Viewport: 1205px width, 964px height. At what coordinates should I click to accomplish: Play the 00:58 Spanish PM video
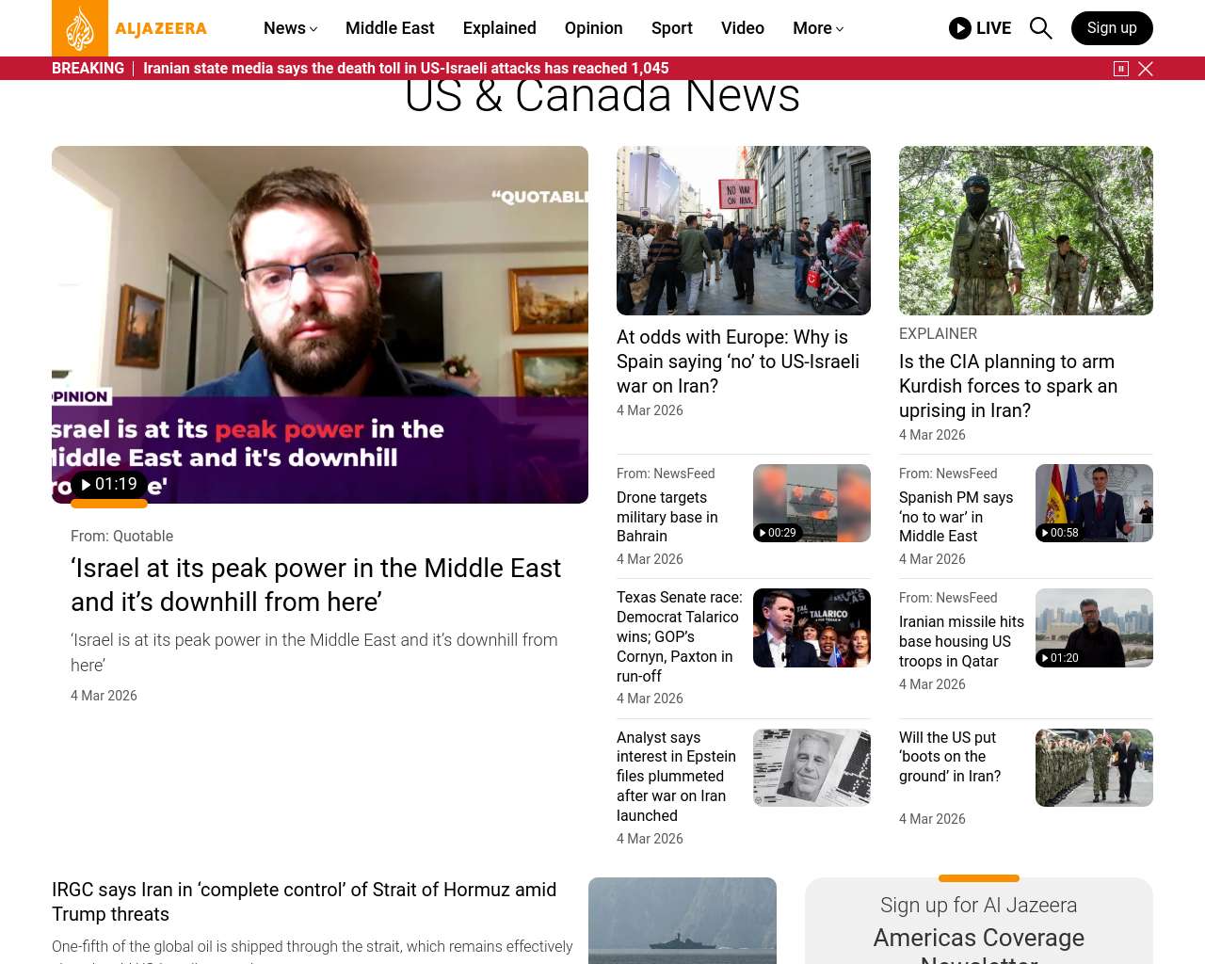(x=1060, y=533)
